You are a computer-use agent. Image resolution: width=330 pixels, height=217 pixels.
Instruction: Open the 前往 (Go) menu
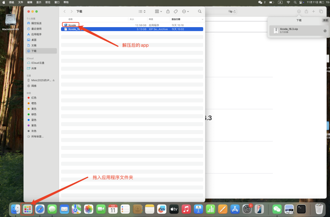click(48, 2)
